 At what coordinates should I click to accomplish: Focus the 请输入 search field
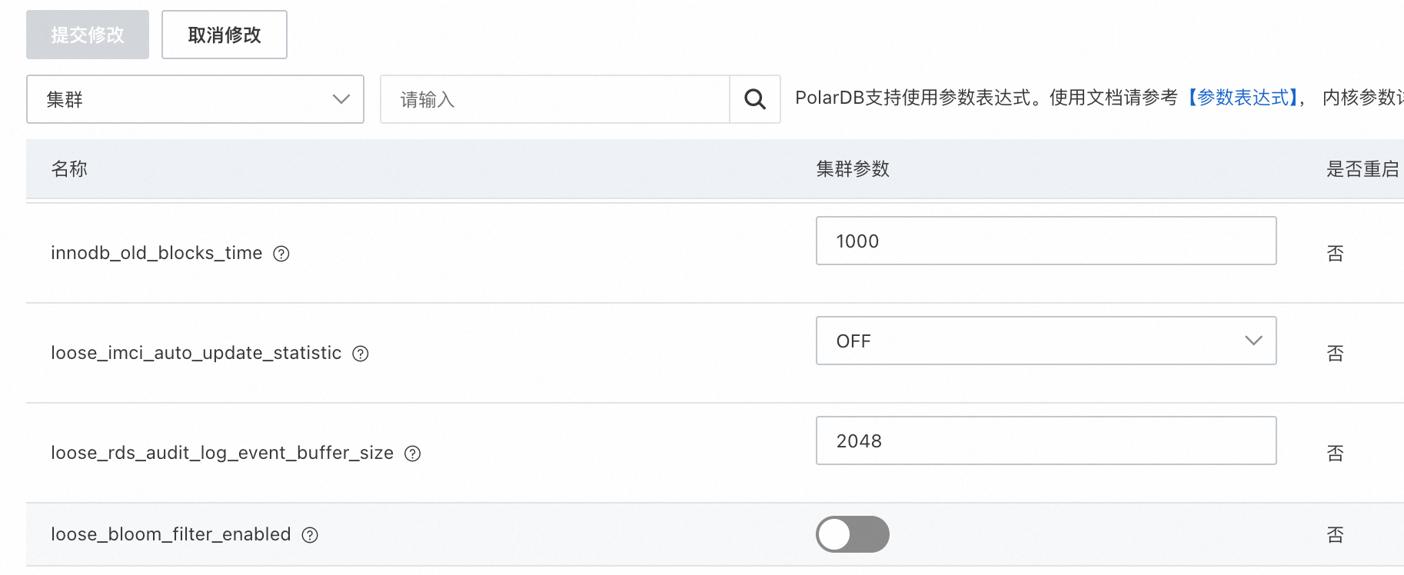pos(554,99)
